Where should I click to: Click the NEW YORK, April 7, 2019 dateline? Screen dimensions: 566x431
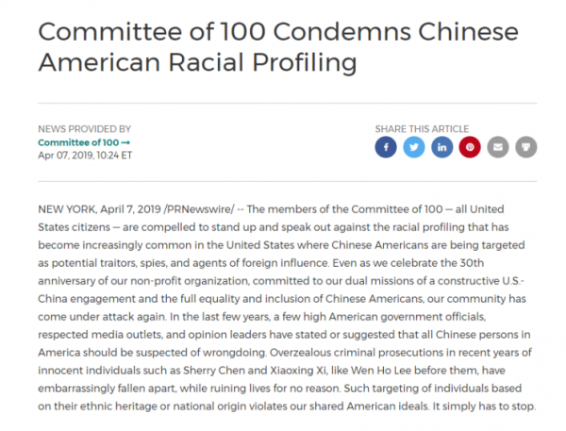pos(99,209)
